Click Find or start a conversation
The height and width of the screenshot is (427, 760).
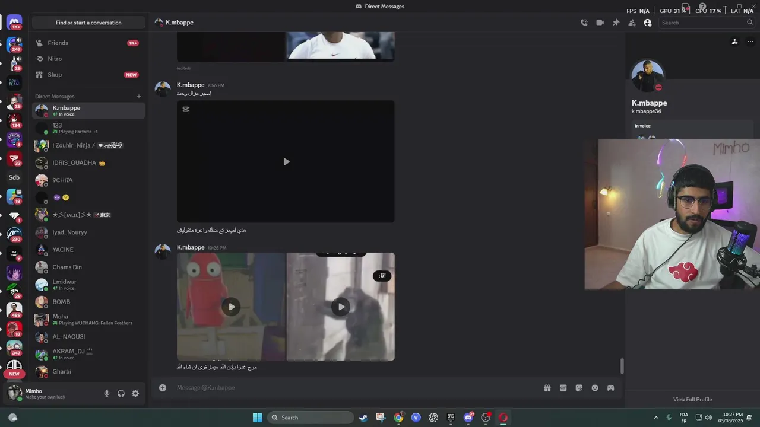tap(88, 23)
